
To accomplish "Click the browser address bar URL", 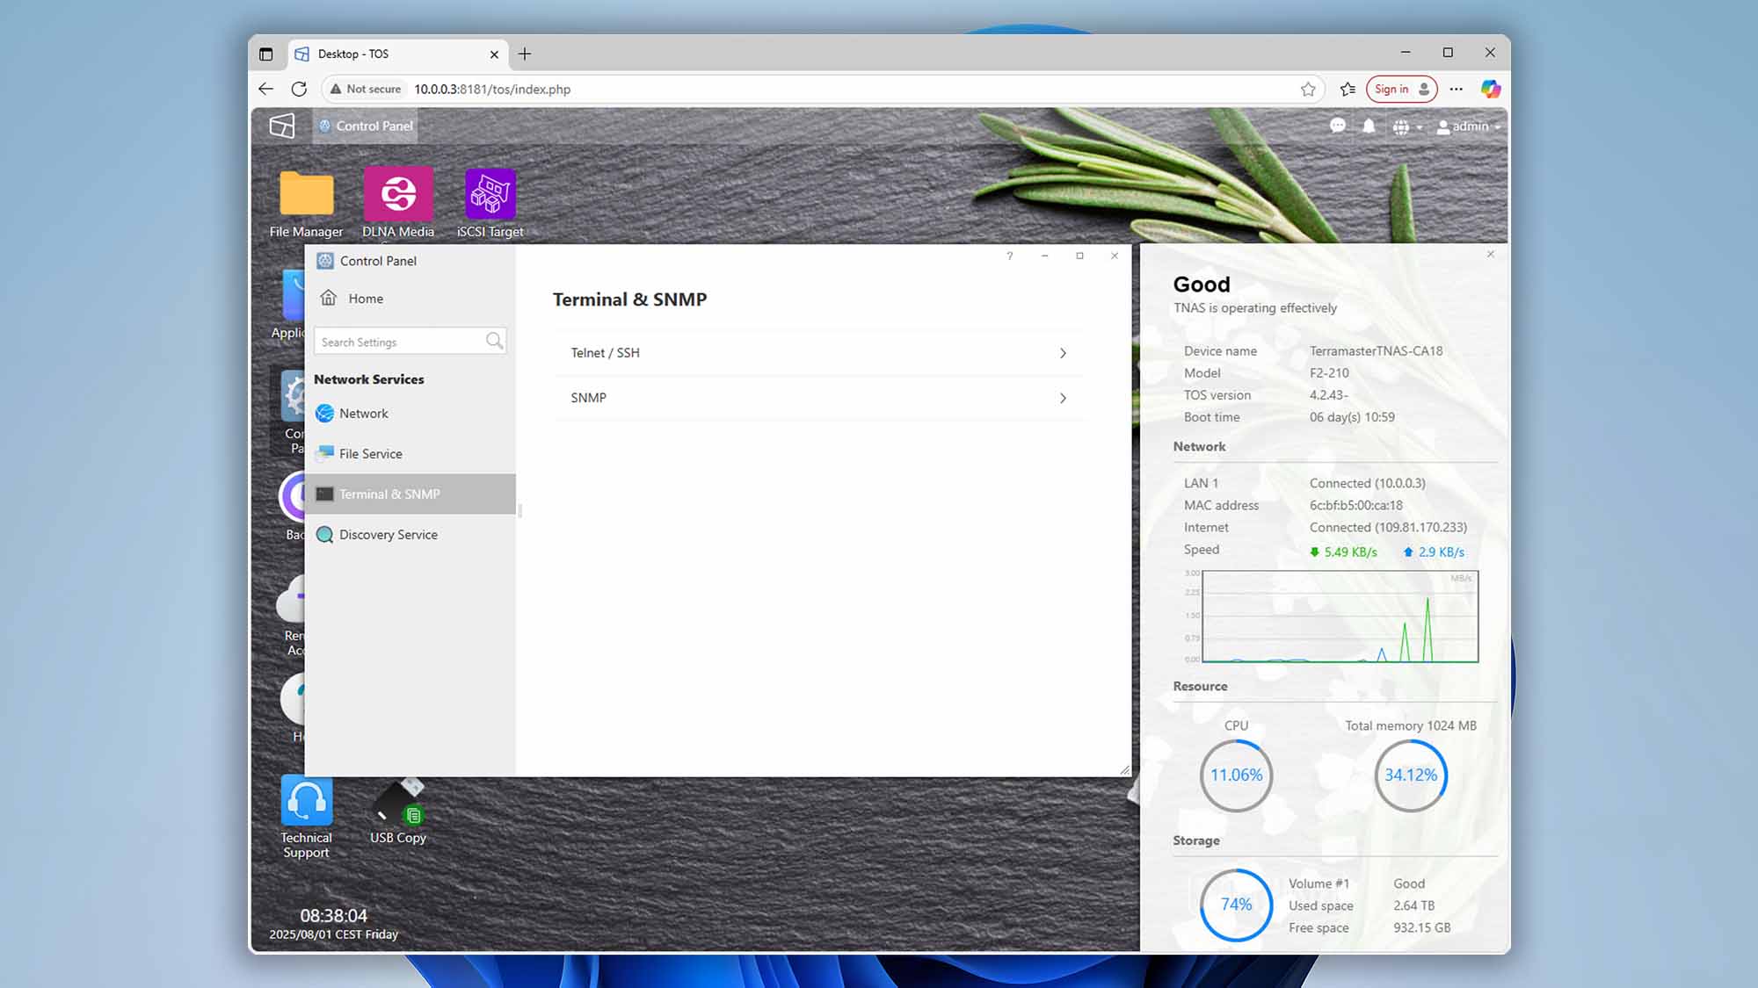I will tap(492, 89).
